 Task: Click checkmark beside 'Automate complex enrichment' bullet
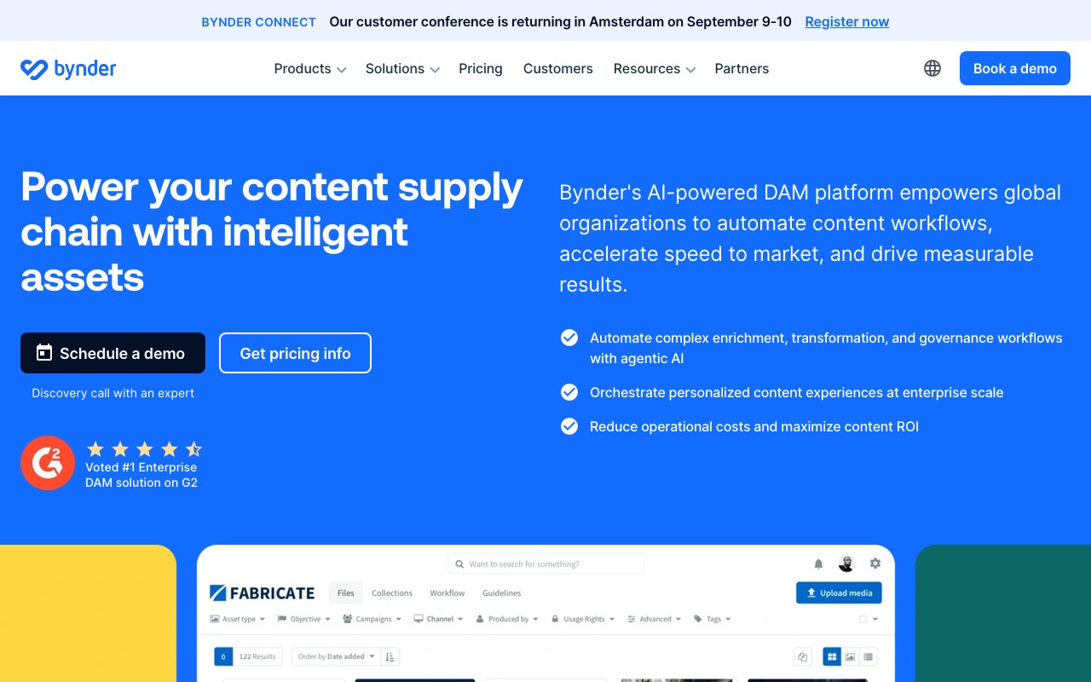pos(569,338)
